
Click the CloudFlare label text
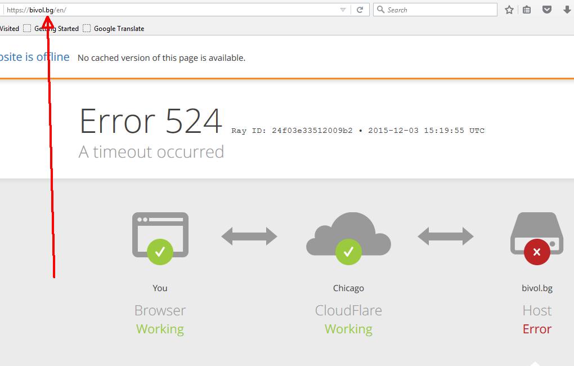tap(348, 310)
